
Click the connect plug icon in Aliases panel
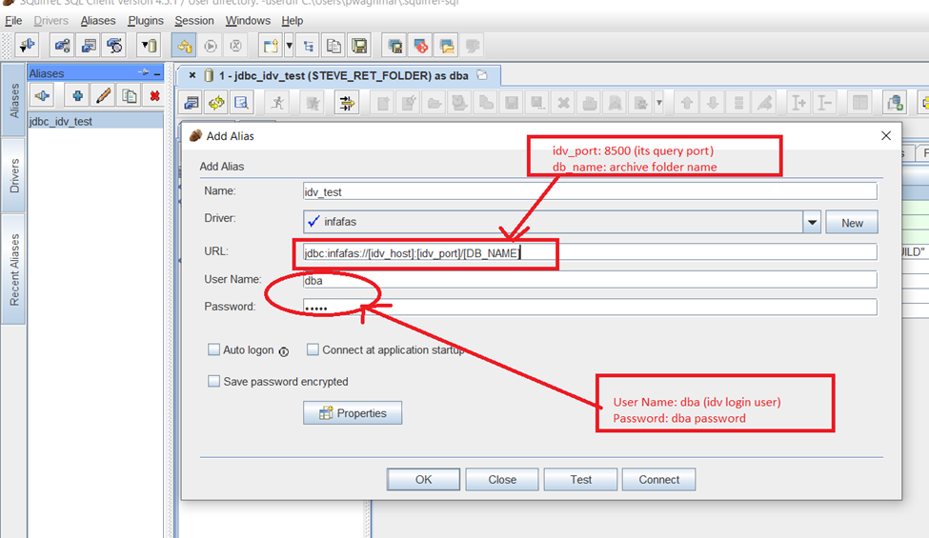coord(42,95)
